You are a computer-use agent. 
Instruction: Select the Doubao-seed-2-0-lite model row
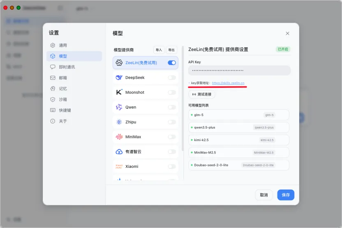click(239, 165)
